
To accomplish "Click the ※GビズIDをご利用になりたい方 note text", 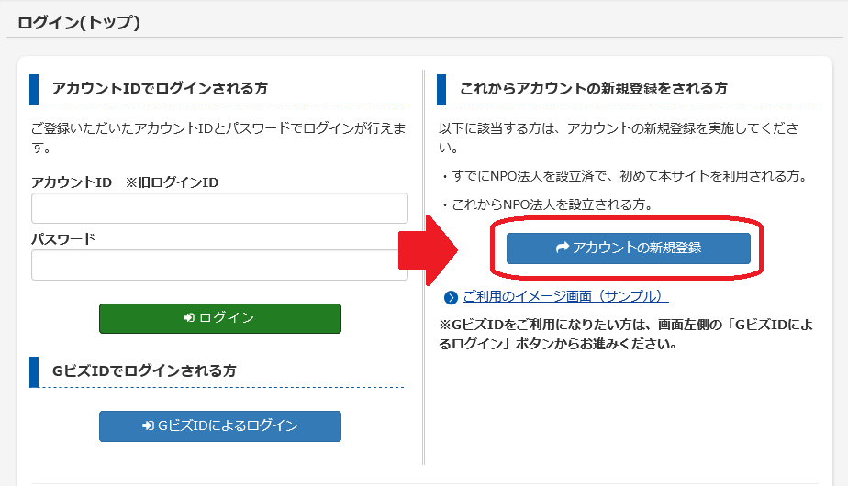I will coord(626,334).
